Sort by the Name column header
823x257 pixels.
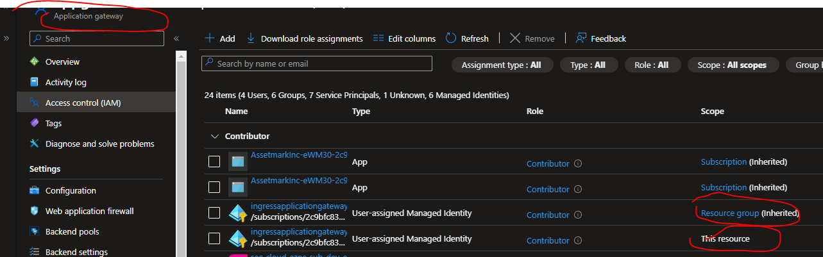(x=237, y=111)
